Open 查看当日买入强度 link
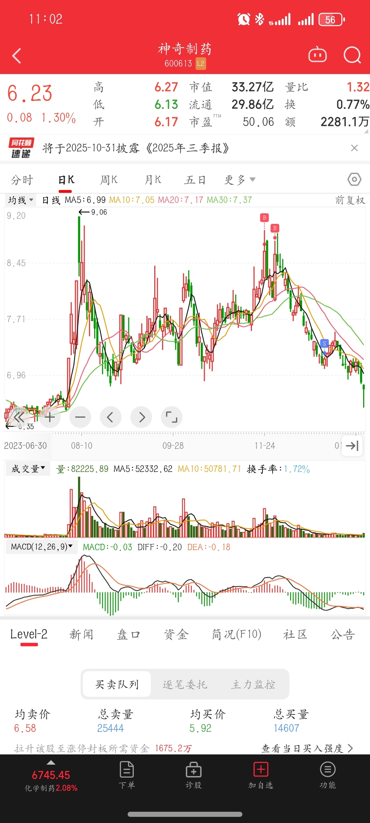 pos(307,749)
